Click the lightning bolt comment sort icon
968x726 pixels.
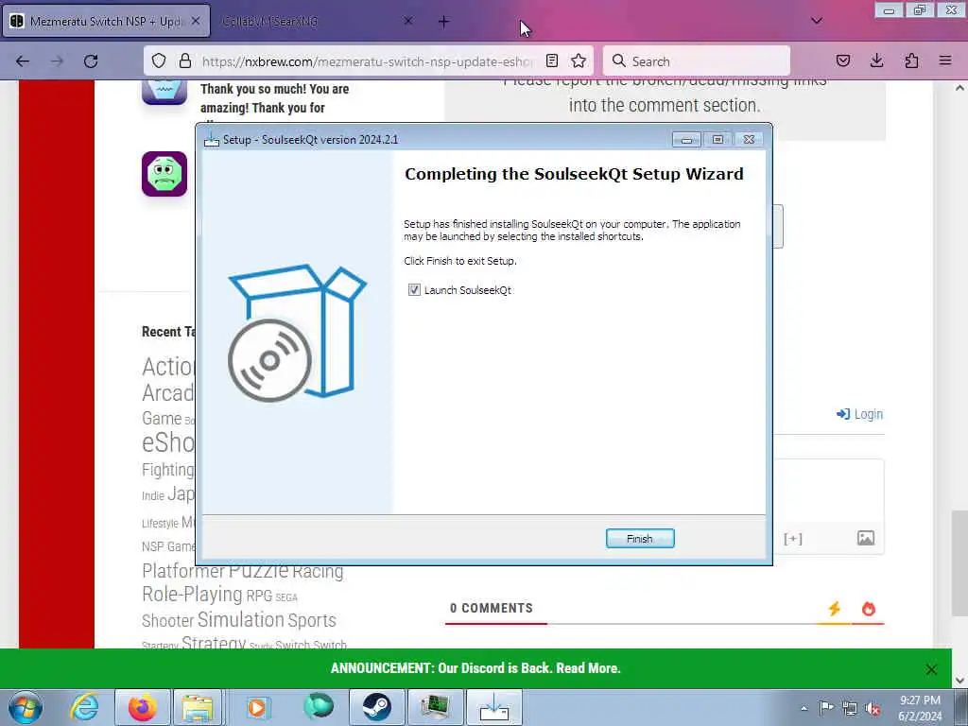click(834, 609)
